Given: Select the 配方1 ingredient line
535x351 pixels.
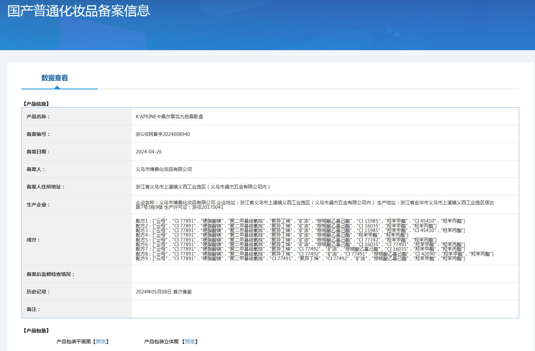Looking at the screenshot, I should (x=300, y=221).
